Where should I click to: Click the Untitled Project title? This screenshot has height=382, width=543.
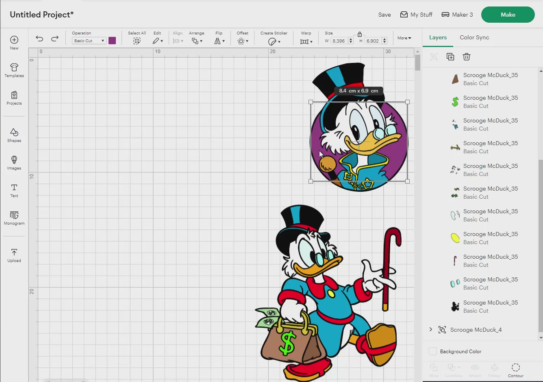pos(42,15)
